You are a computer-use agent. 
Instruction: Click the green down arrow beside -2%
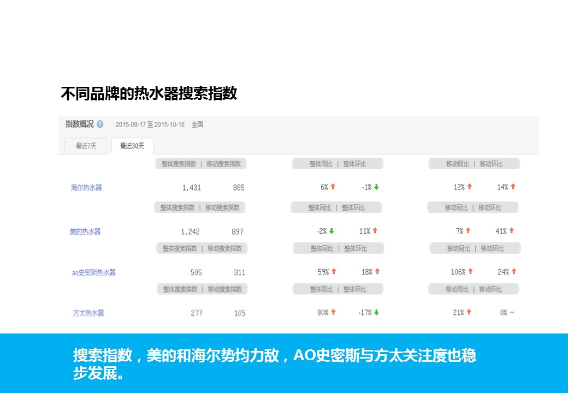tap(332, 231)
